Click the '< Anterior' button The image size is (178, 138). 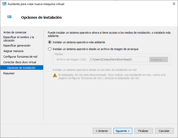(102, 131)
